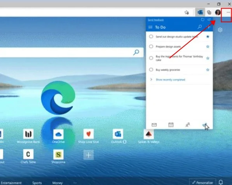Viewport: 232px width, 185px height.
Task: Open the Settings and more ellipsis menu
Action: point(228,12)
